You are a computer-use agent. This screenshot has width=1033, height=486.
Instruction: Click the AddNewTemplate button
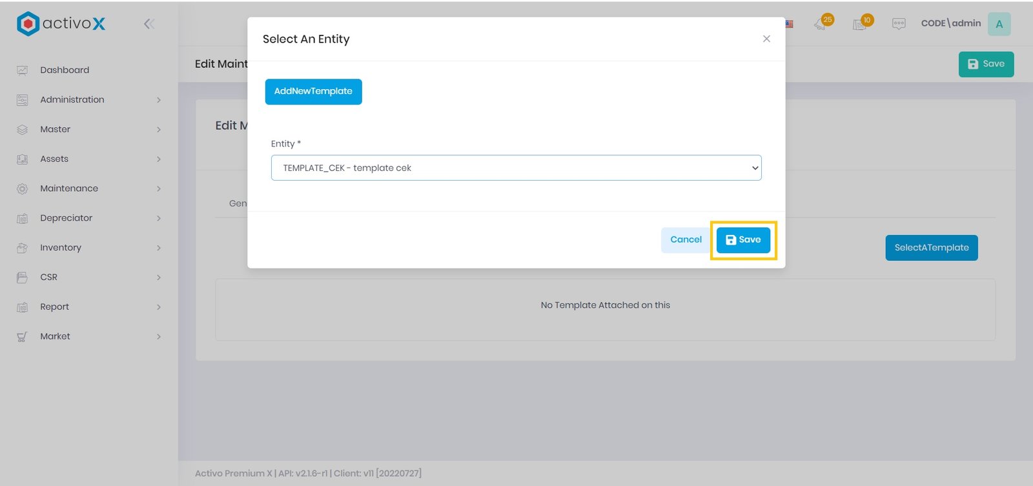313,92
